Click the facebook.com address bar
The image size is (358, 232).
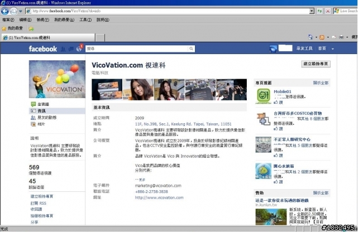168,11
